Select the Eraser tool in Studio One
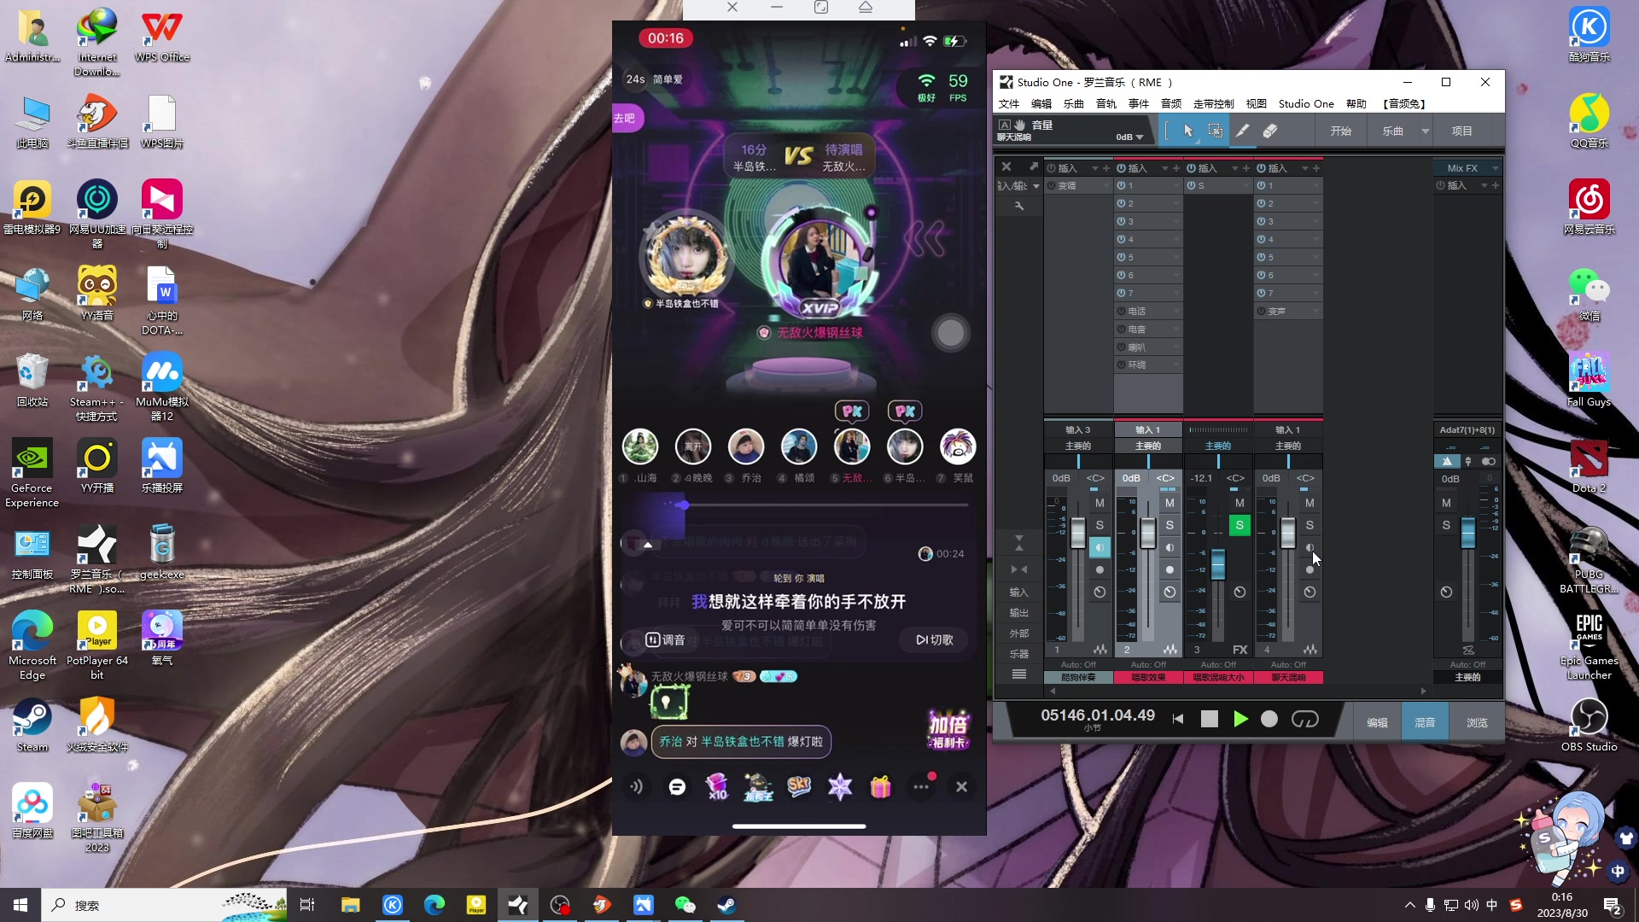 point(1269,131)
